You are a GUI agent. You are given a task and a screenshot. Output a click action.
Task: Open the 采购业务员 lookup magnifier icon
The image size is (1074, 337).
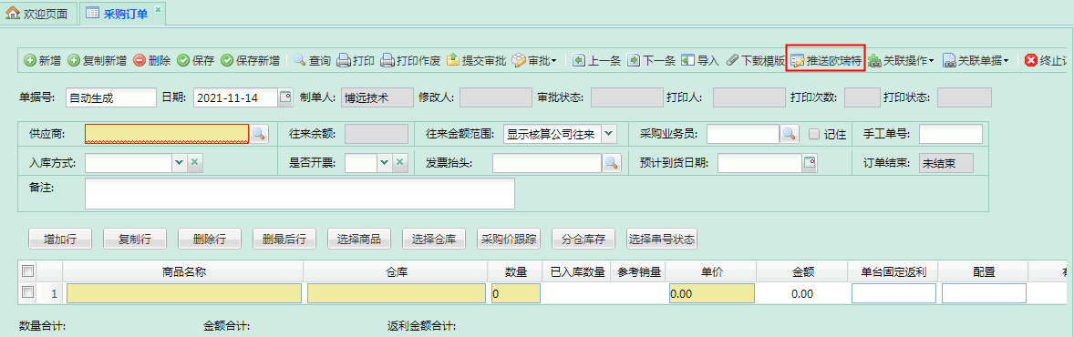790,134
